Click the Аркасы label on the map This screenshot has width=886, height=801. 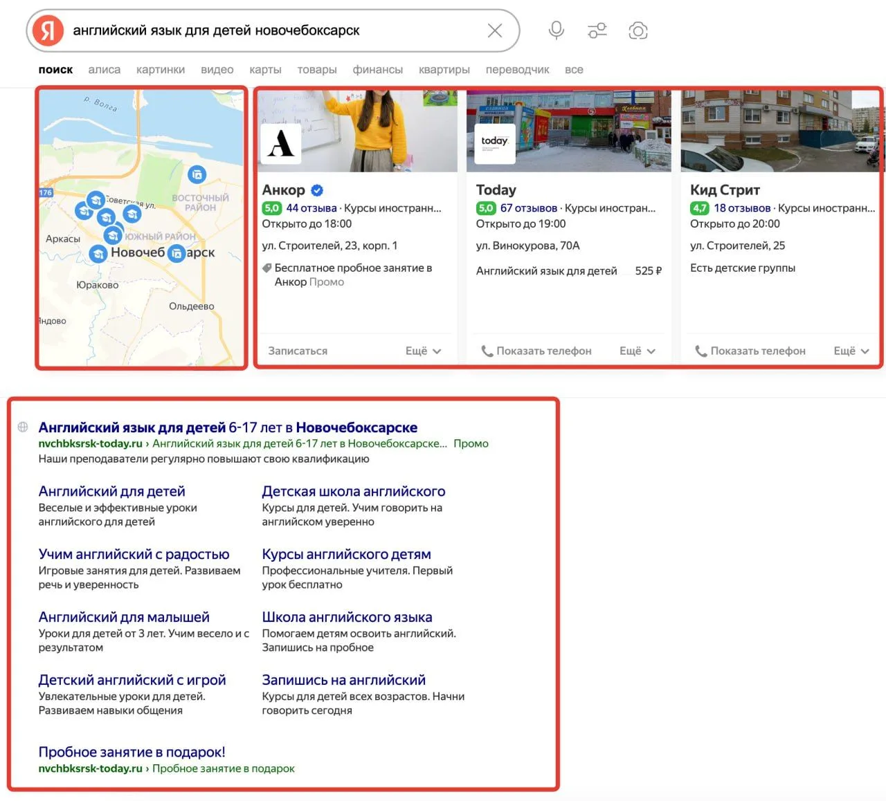pos(63,239)
